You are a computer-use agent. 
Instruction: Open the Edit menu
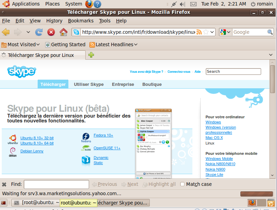pyautogui.click(x=20, y=21)
